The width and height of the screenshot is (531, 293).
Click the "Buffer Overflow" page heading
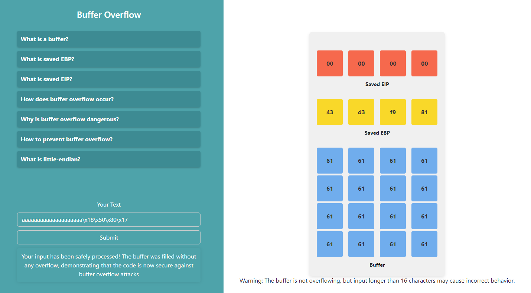109,15
